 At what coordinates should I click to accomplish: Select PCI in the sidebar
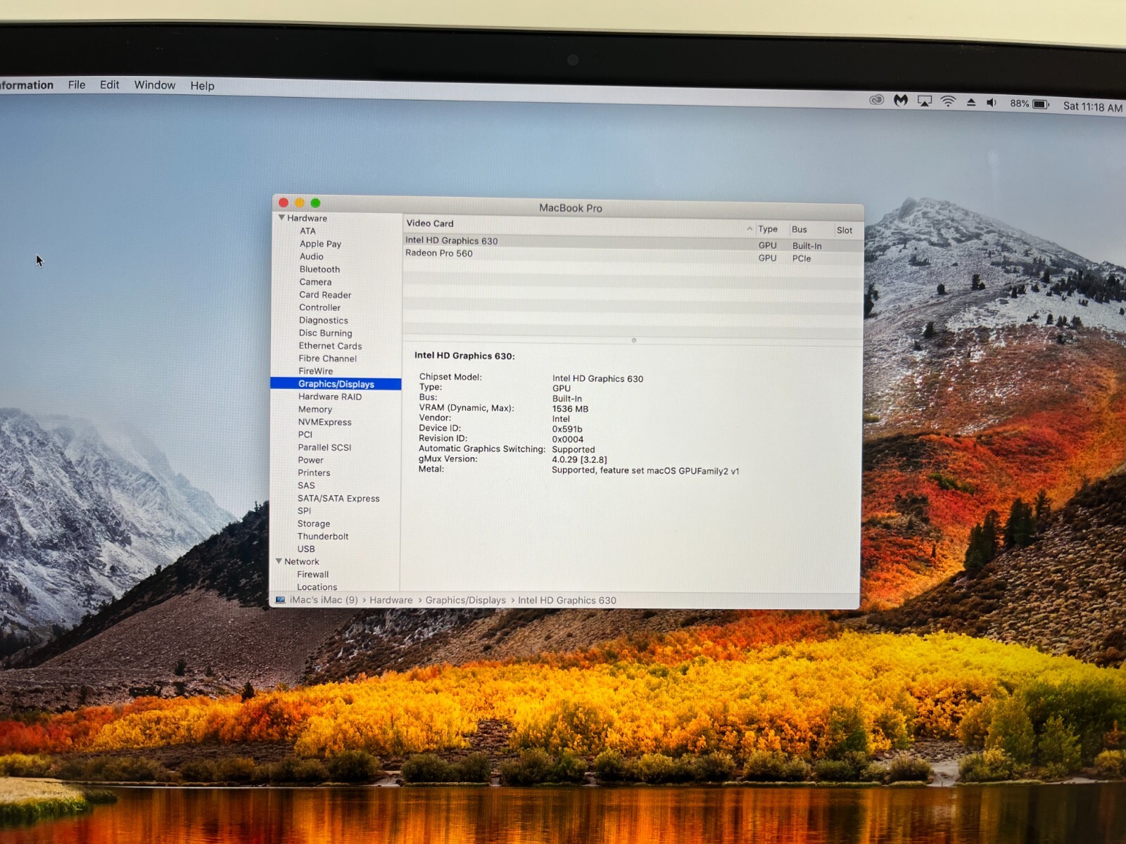(305, 435)
